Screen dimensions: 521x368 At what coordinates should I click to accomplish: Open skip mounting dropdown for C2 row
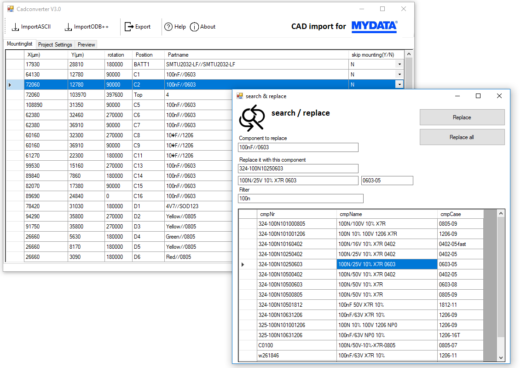click(x=399, y=85)
